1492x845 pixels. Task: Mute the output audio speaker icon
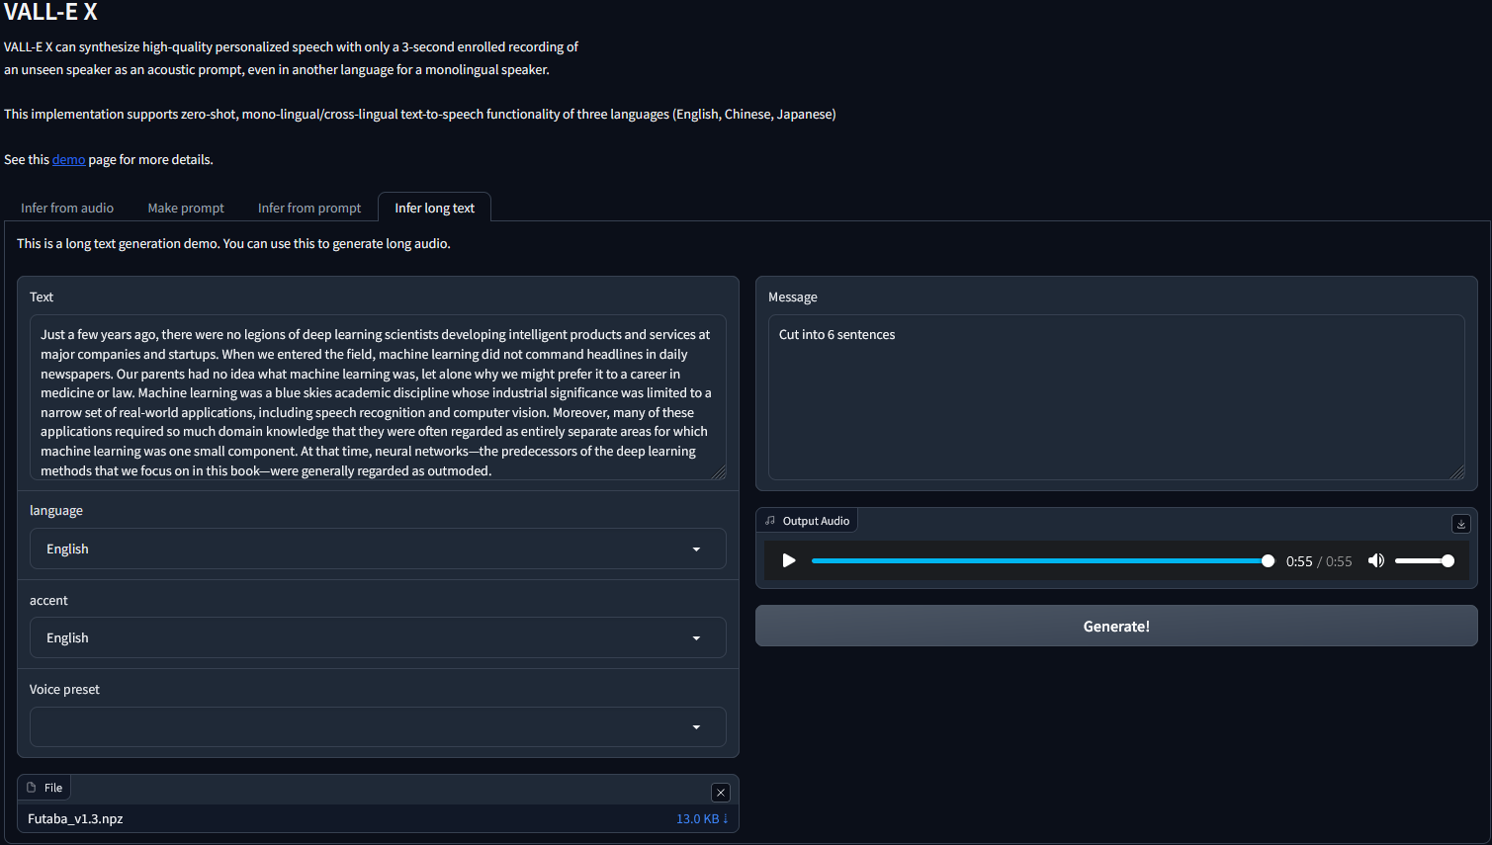(1375, 561)
